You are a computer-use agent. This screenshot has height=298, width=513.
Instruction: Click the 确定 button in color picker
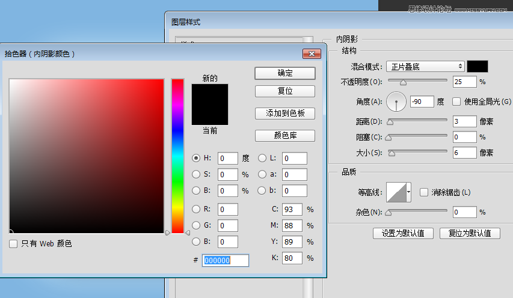pos(285,73)
